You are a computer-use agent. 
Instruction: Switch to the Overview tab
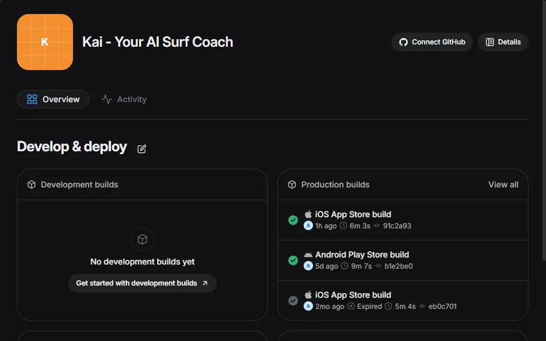[53, 99]
